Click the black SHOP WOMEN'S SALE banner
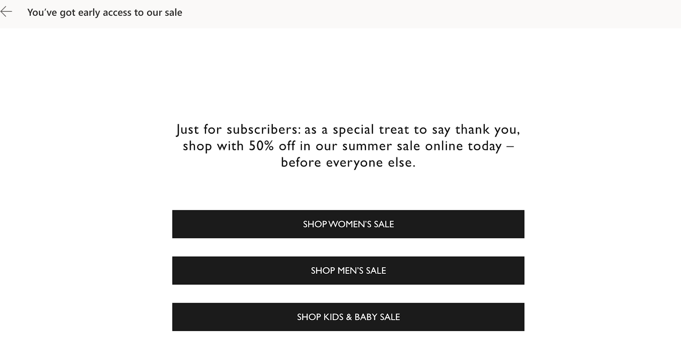 (348, 224)
